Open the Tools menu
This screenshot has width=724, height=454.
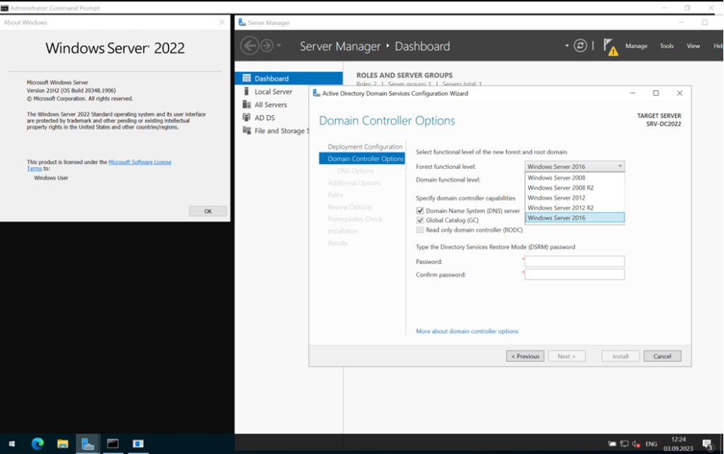click(666, 45)
